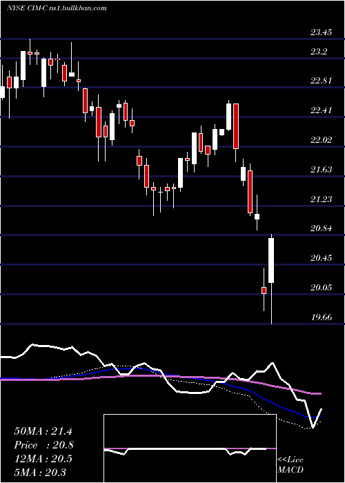Click the large red candle near 22.41
Screen dimensions: 345x483
[236, 126]
